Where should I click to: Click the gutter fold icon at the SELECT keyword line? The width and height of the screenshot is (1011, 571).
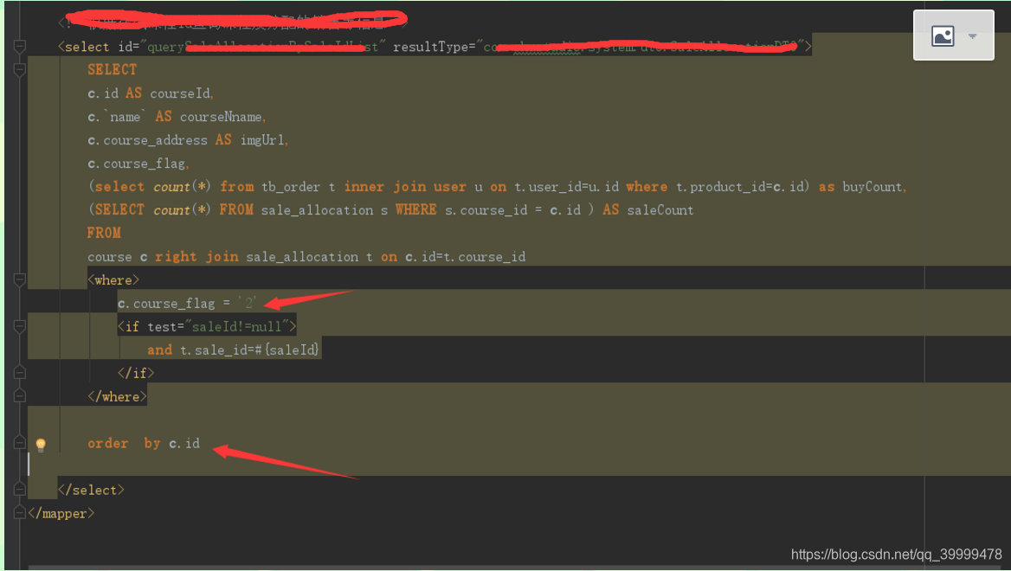pos(18,69)
